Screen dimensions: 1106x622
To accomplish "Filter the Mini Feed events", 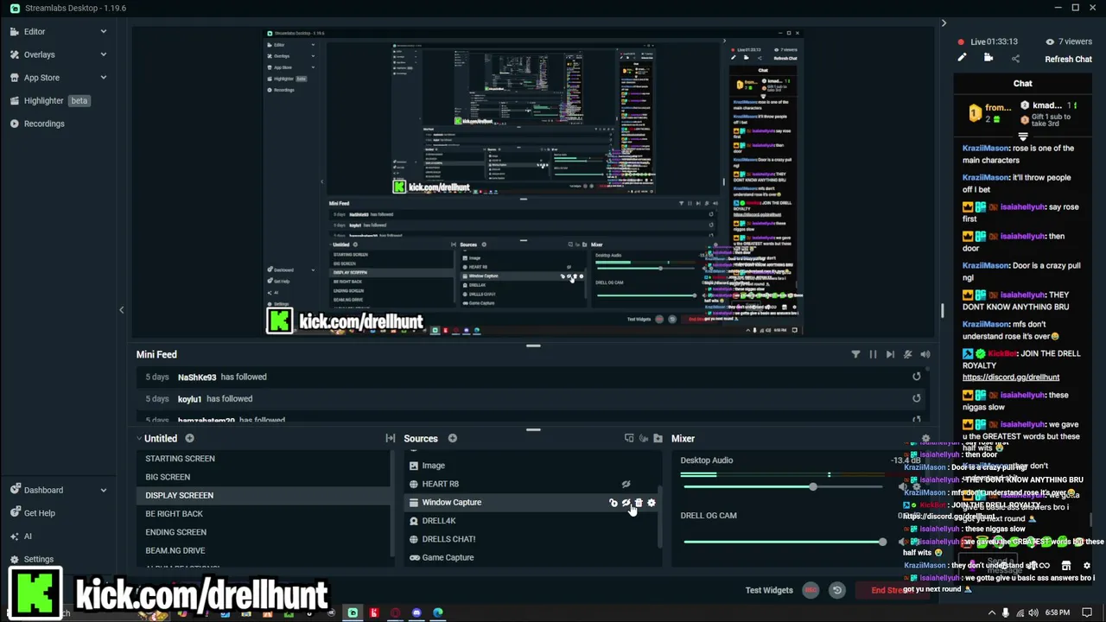I will (855, 354).
